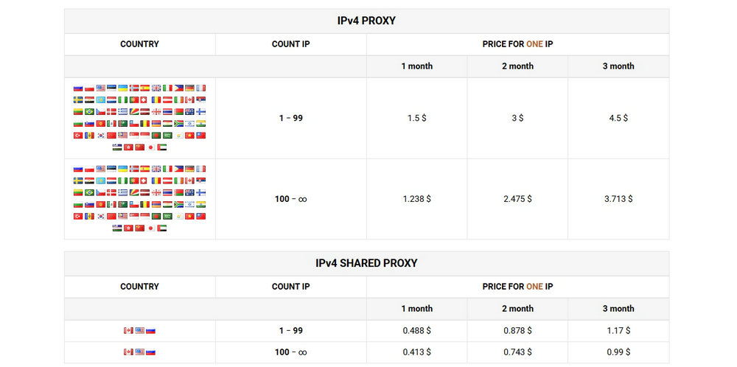737x367 pixels.
Task: Click the Switzerland flag in IPv4 Proxy 1–99 row
Action: point(144,100)
